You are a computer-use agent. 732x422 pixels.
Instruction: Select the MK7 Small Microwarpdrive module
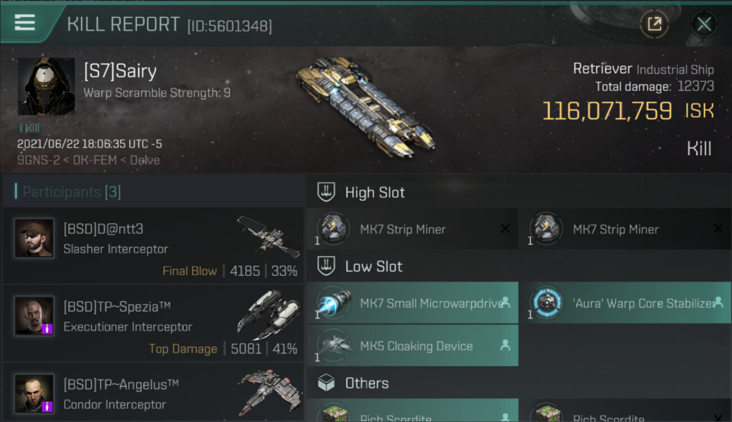point(413,303)
